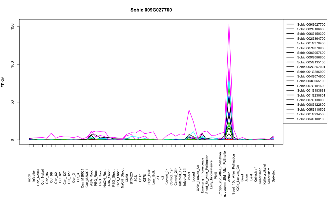Click the 100 y-axis tick label
328x197 pixels.
(x=12, y=64)
